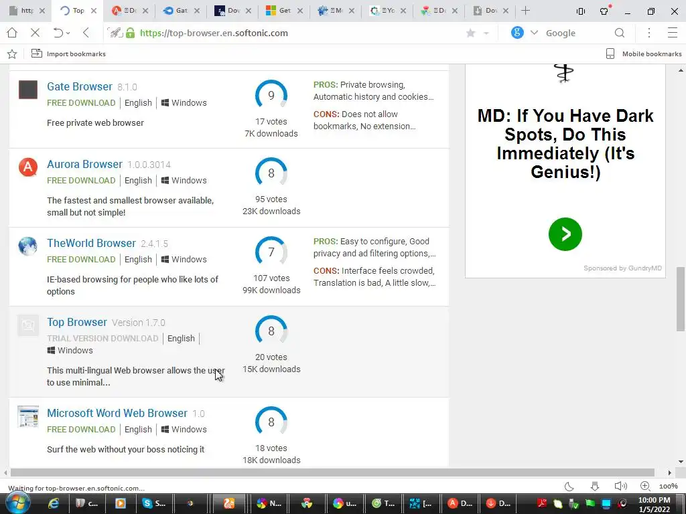The image size is (686, 514).
Task: Open the Microsoft Word Web Browser link
Action: click(x=117, y=413)
